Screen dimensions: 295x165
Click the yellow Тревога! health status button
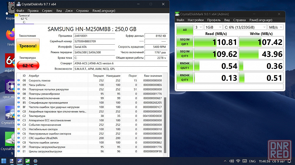tap(28, 46)
